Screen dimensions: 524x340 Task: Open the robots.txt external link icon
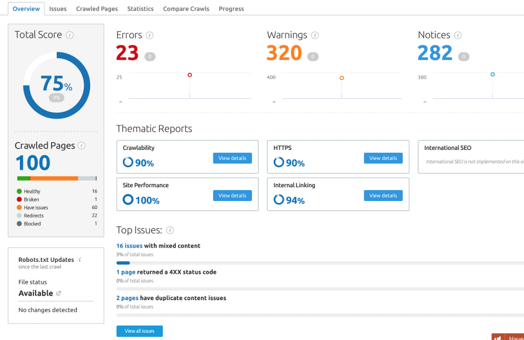[59, 293]
